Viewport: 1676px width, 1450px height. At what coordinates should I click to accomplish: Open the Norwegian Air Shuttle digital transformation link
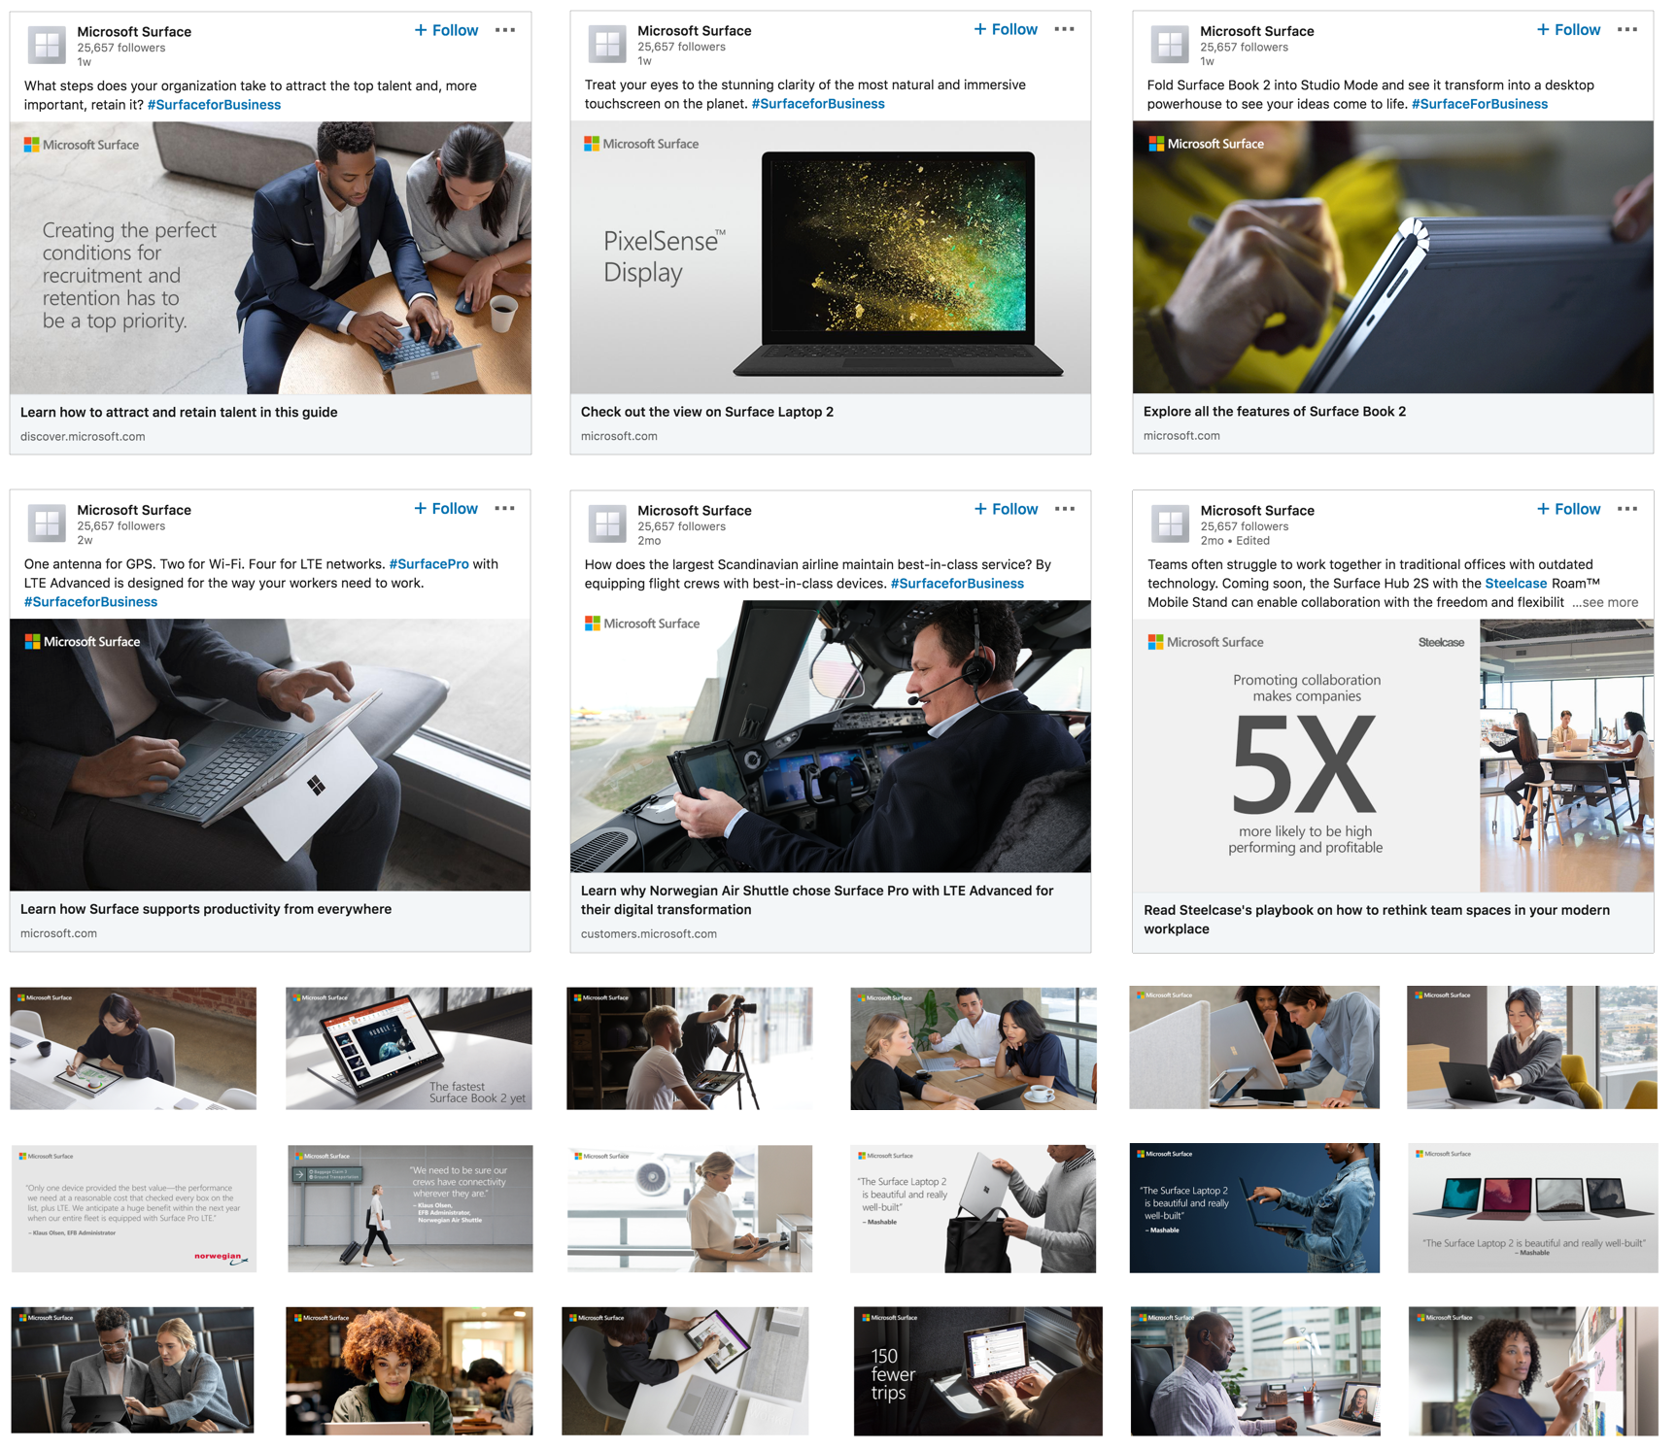tap(817, 900)
